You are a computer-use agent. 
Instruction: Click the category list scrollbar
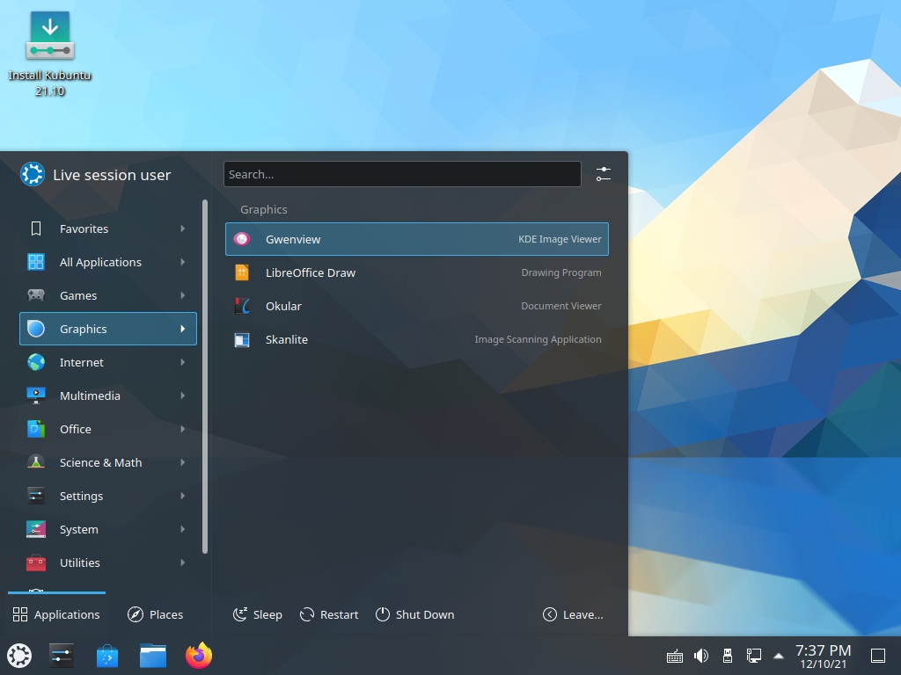205,376
